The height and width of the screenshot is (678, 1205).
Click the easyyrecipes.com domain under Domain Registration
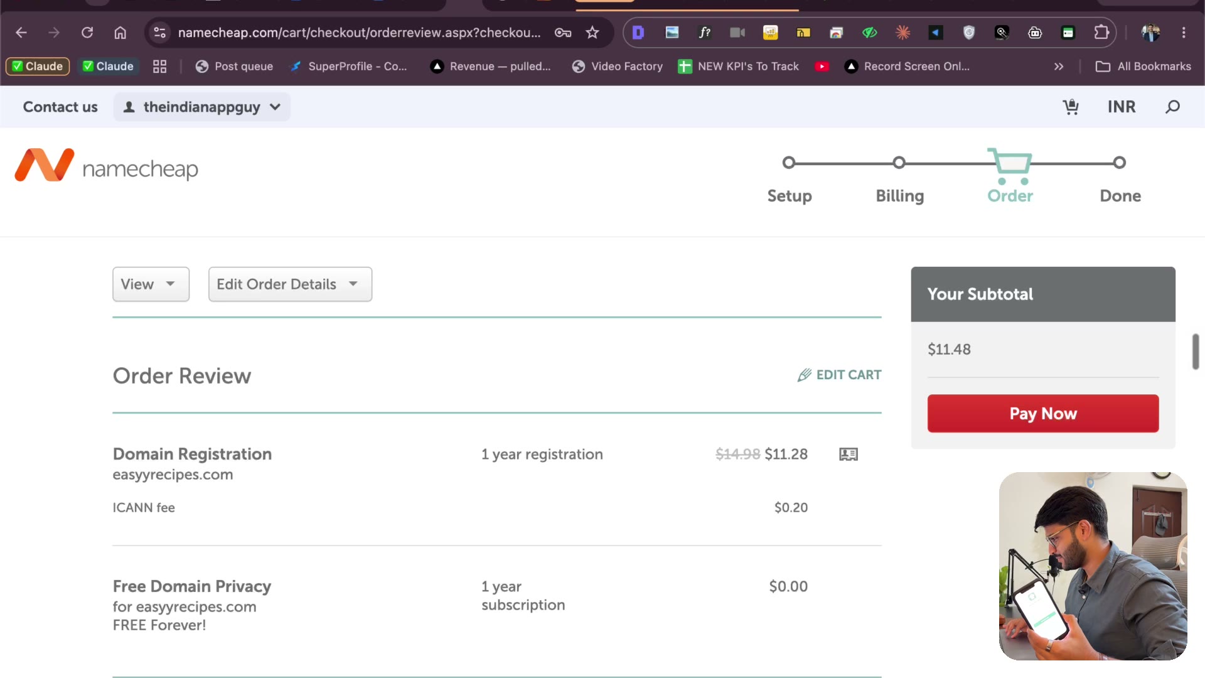point(173,475)
